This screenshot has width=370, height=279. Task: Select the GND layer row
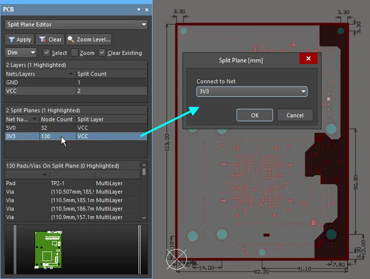(x=76, y=82)
